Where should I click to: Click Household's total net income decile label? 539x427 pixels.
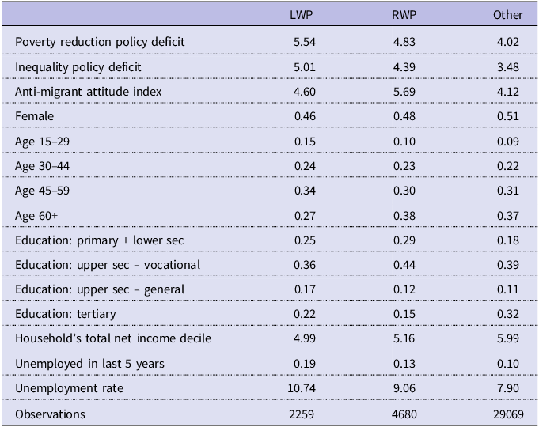[113, 338]
